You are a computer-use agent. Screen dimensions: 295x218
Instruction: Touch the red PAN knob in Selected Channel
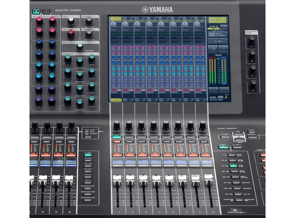pyautogui.click(x=71, y=34)
